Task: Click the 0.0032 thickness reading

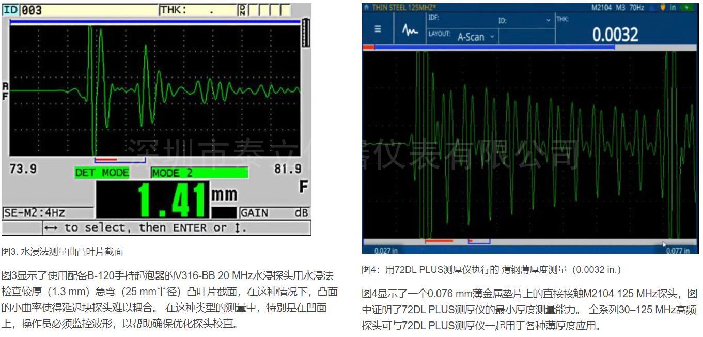Action: [x=615, y=35]
